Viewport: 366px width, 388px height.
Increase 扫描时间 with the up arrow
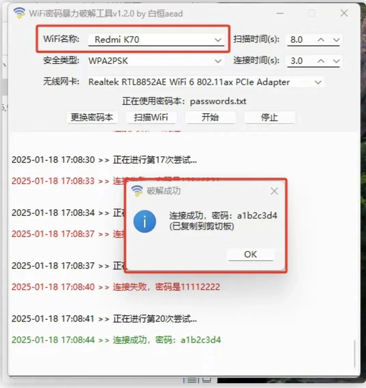321,40
